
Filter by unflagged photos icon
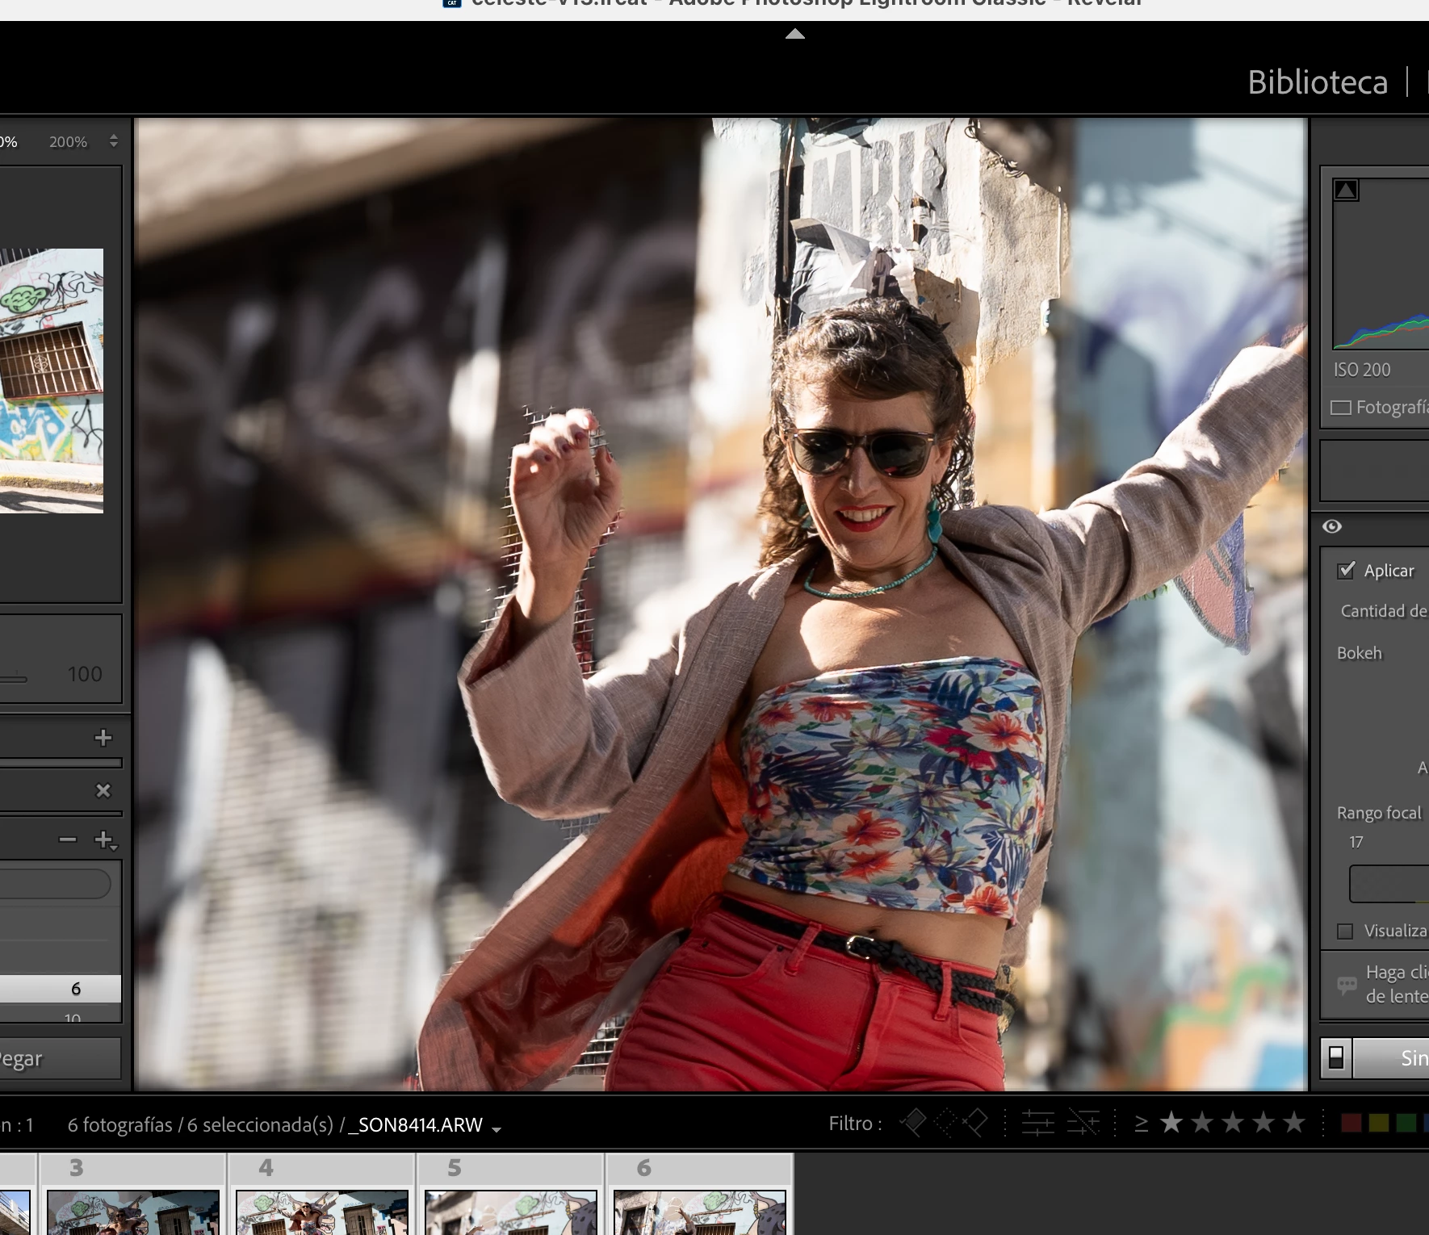(x=945, y=1122)
